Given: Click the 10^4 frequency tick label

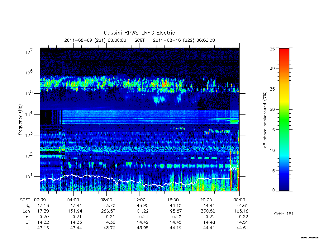Looking at the screenshot, I should (x=29, y=114).
